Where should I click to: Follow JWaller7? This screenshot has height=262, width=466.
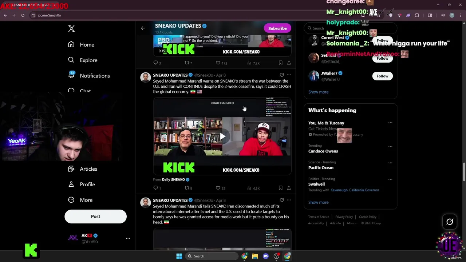(382, 76)
